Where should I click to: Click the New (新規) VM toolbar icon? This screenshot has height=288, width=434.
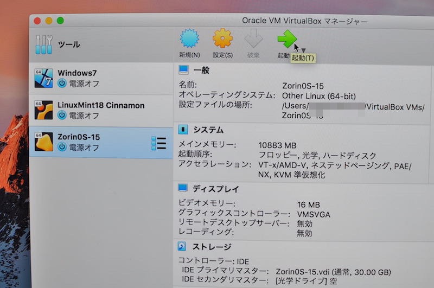189,39
